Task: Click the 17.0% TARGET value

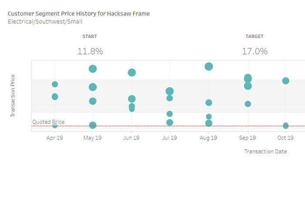Action: [x=255, y=51]
